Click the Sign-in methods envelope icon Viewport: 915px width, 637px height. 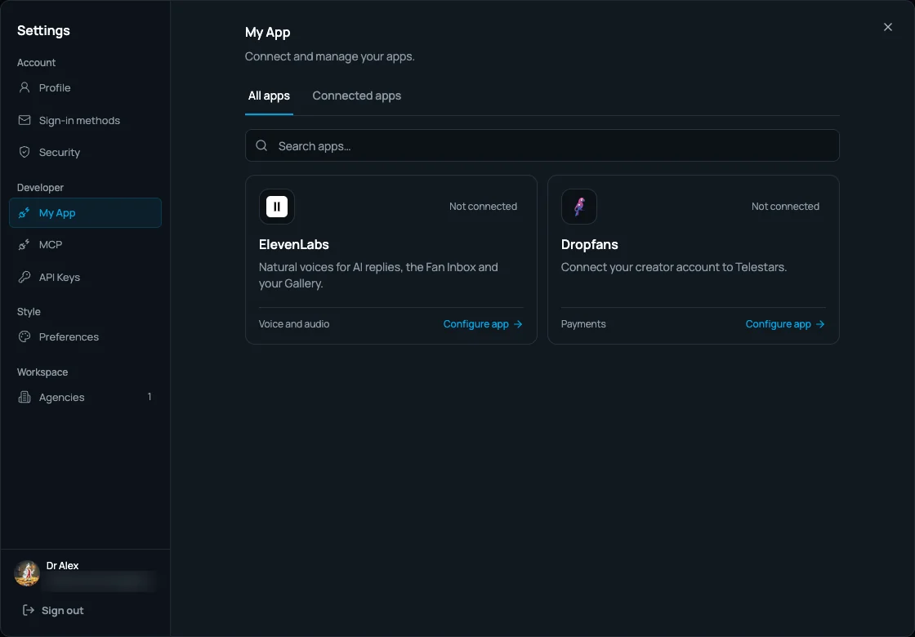(25, 120)
